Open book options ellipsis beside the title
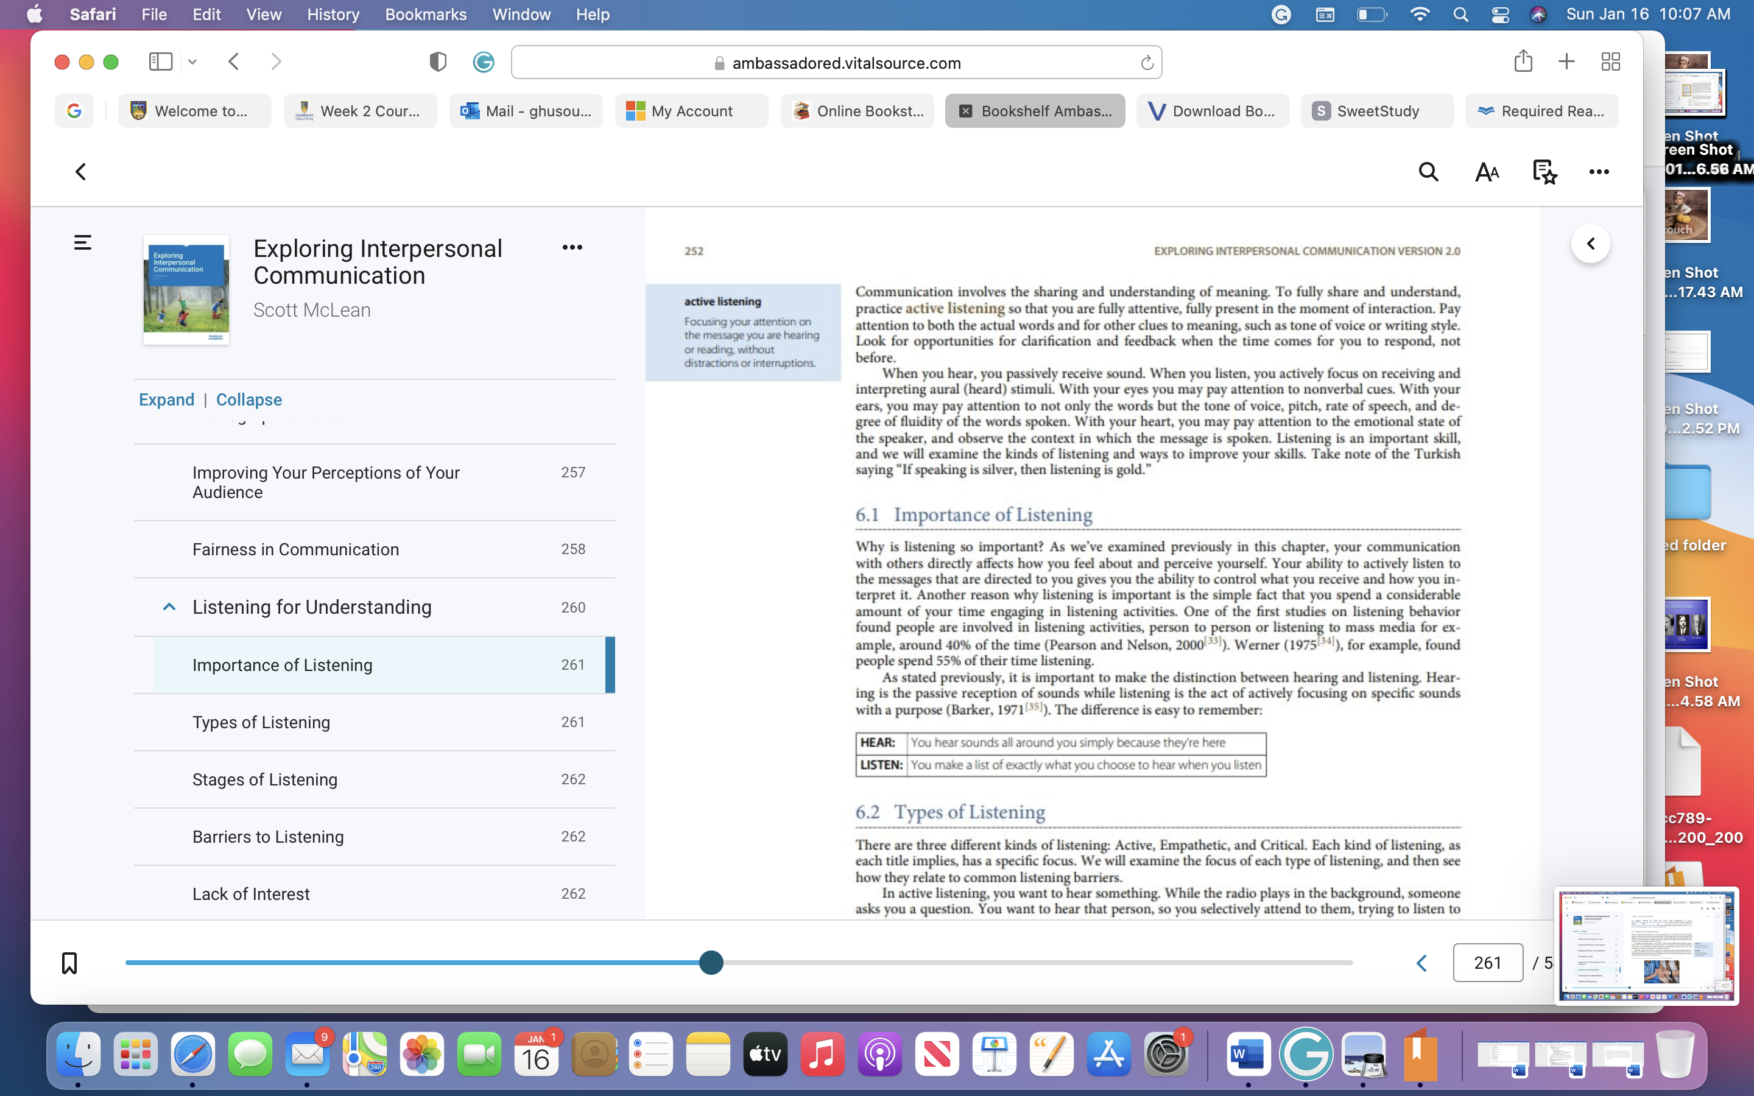This screenshot has height=1096, width=1754. 572,247
